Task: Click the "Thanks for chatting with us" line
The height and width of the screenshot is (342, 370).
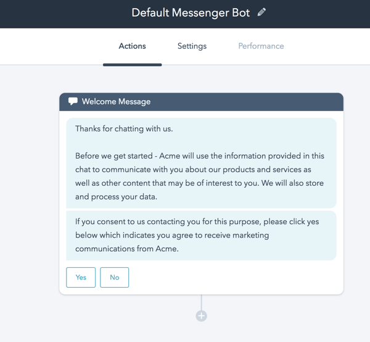Action: tap(124, 129)
